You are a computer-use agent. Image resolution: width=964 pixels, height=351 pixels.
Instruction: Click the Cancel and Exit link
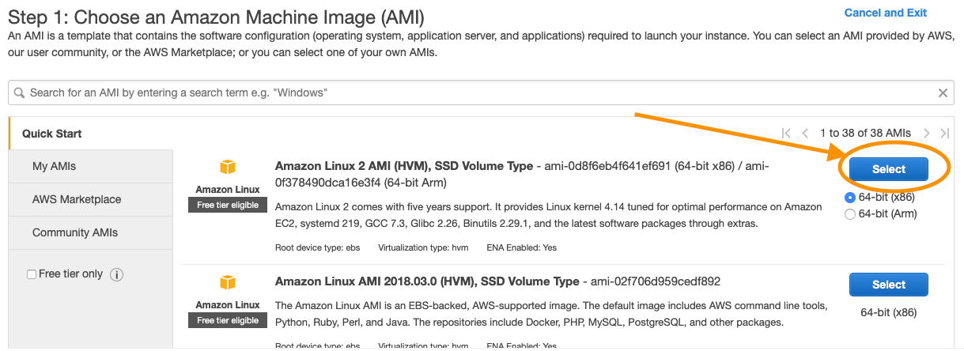tap(885, 13)
